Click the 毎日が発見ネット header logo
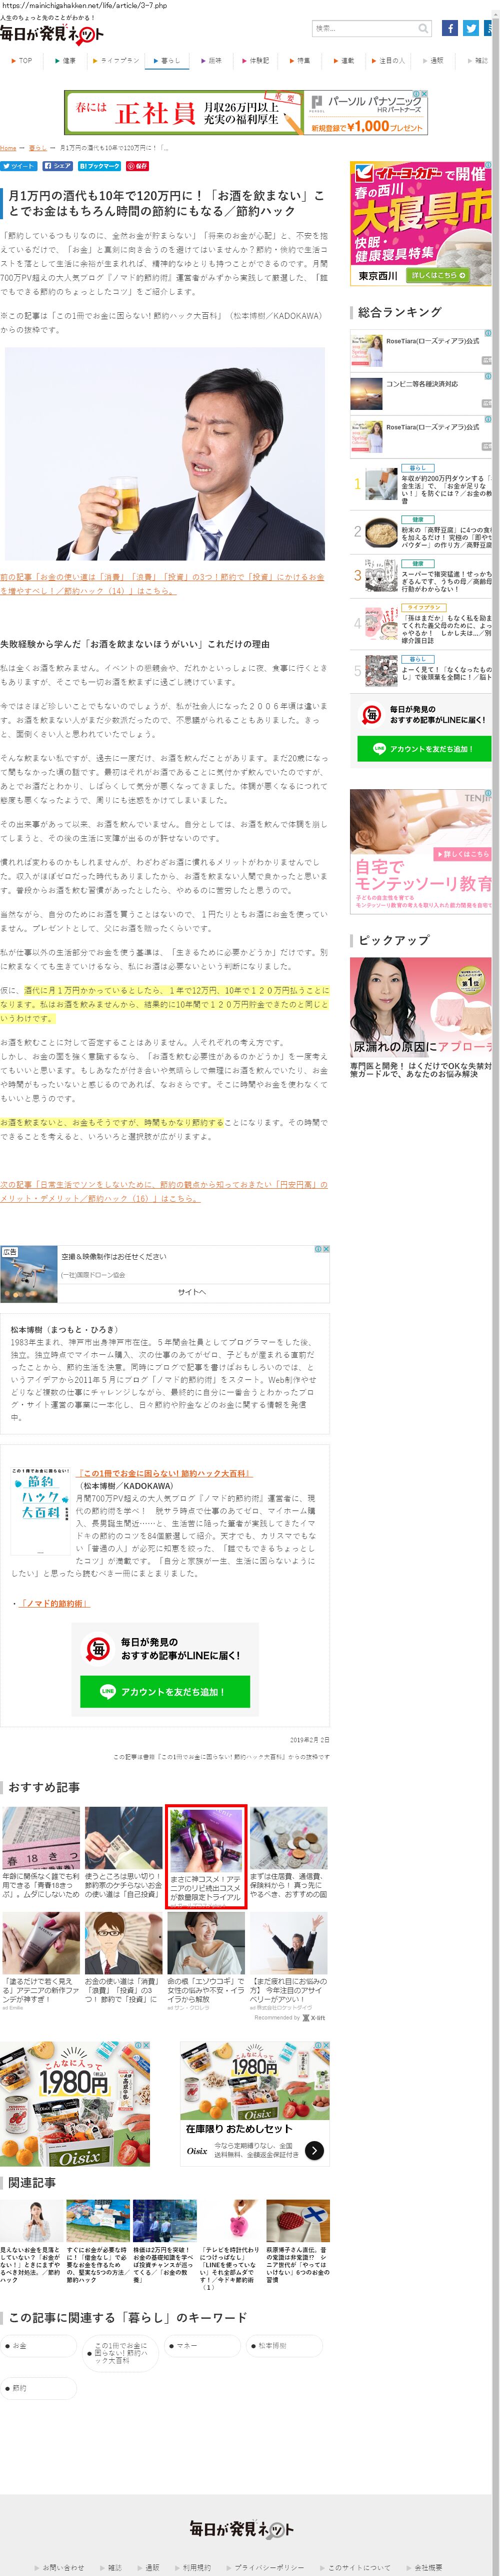 pyautogui.click(x=52, y=34)
